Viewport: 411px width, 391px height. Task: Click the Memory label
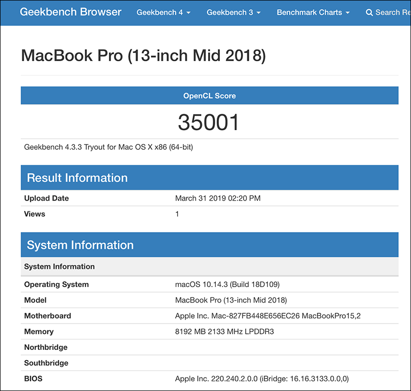click(39, 331)
